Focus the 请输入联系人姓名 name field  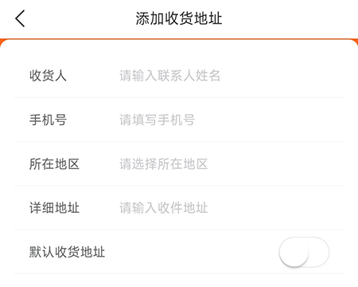[x=169, y=76]
